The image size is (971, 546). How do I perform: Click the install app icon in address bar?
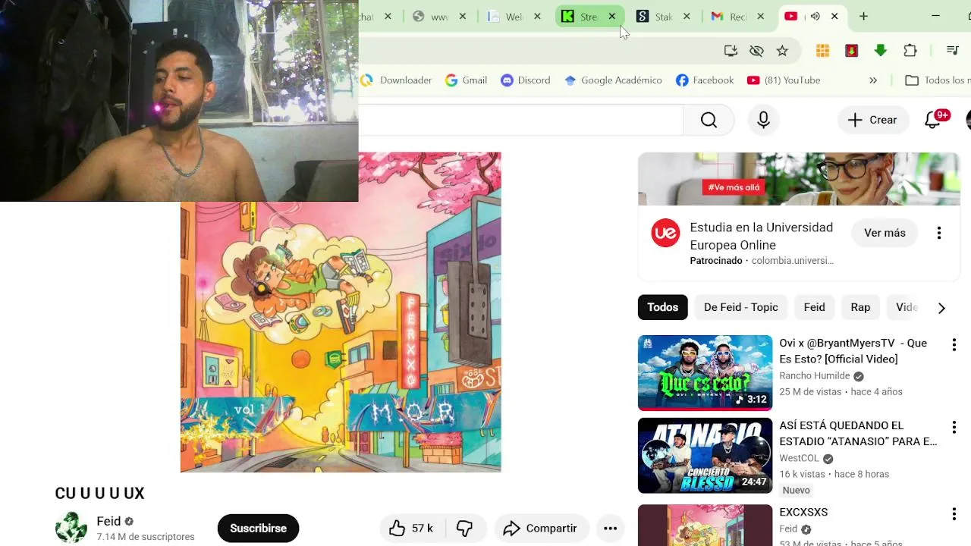click(731, 51)
